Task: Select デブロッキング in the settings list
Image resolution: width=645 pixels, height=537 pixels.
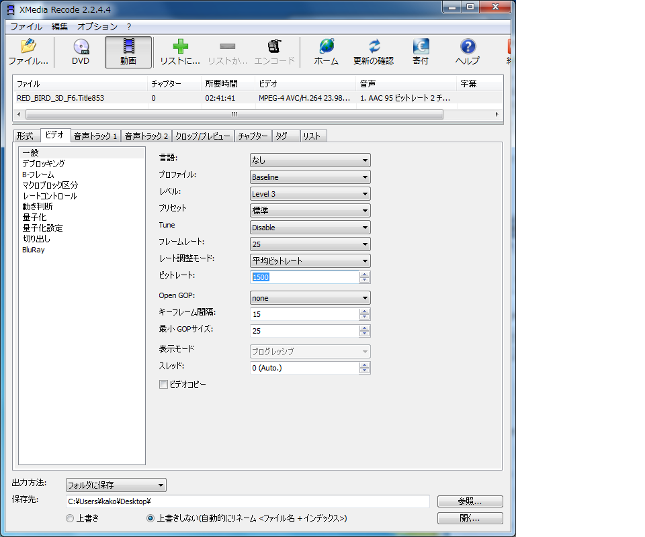Action: coord(44,164)
